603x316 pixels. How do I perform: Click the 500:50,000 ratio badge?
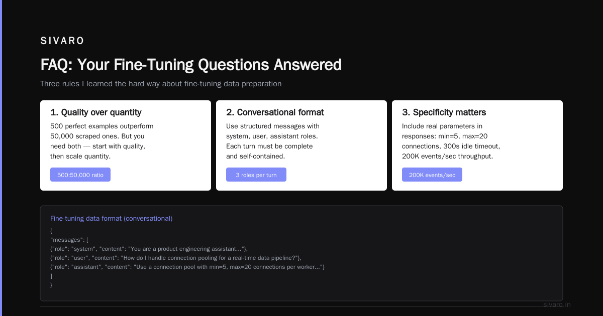coord(80,175)
